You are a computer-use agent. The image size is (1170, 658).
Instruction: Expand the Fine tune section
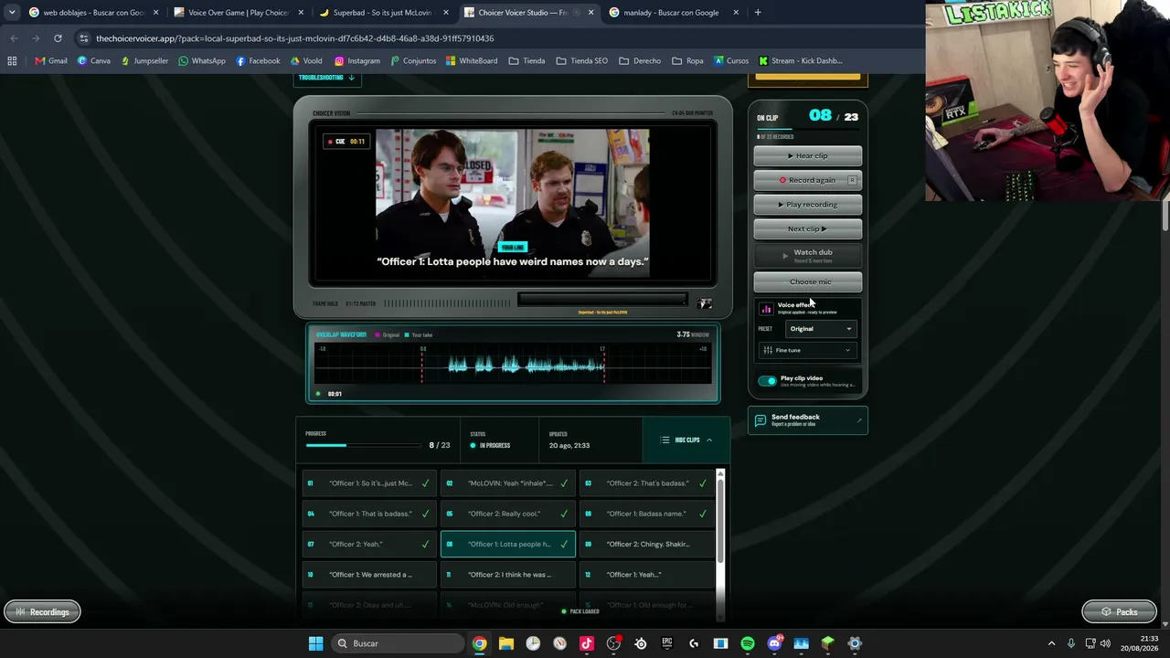click(x=808, y=350)
